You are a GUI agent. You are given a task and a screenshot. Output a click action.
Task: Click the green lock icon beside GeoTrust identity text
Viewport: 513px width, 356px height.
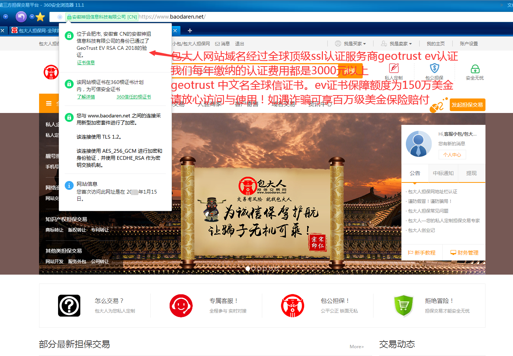(x=69, y=36)
